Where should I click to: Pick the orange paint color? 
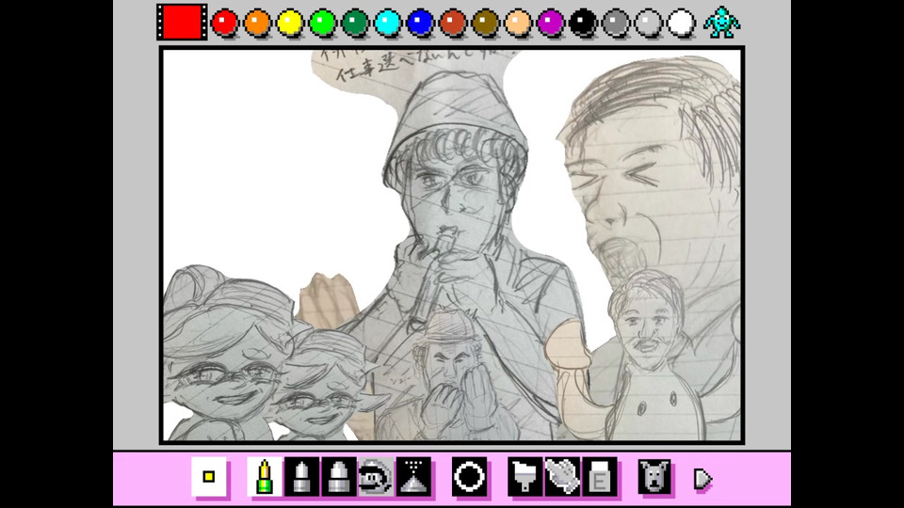(x=257, y=24)
